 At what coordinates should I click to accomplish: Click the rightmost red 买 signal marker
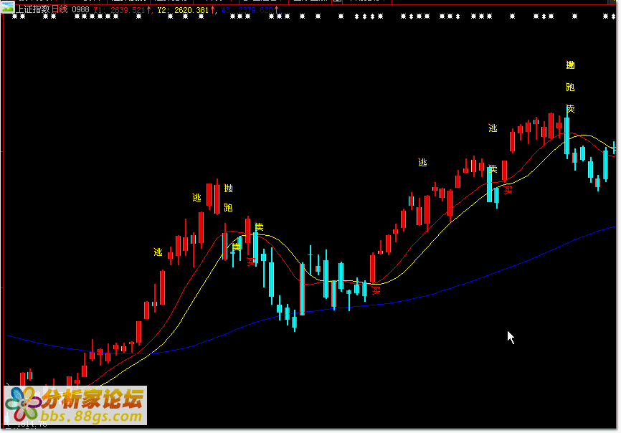(x=508, y=191)
